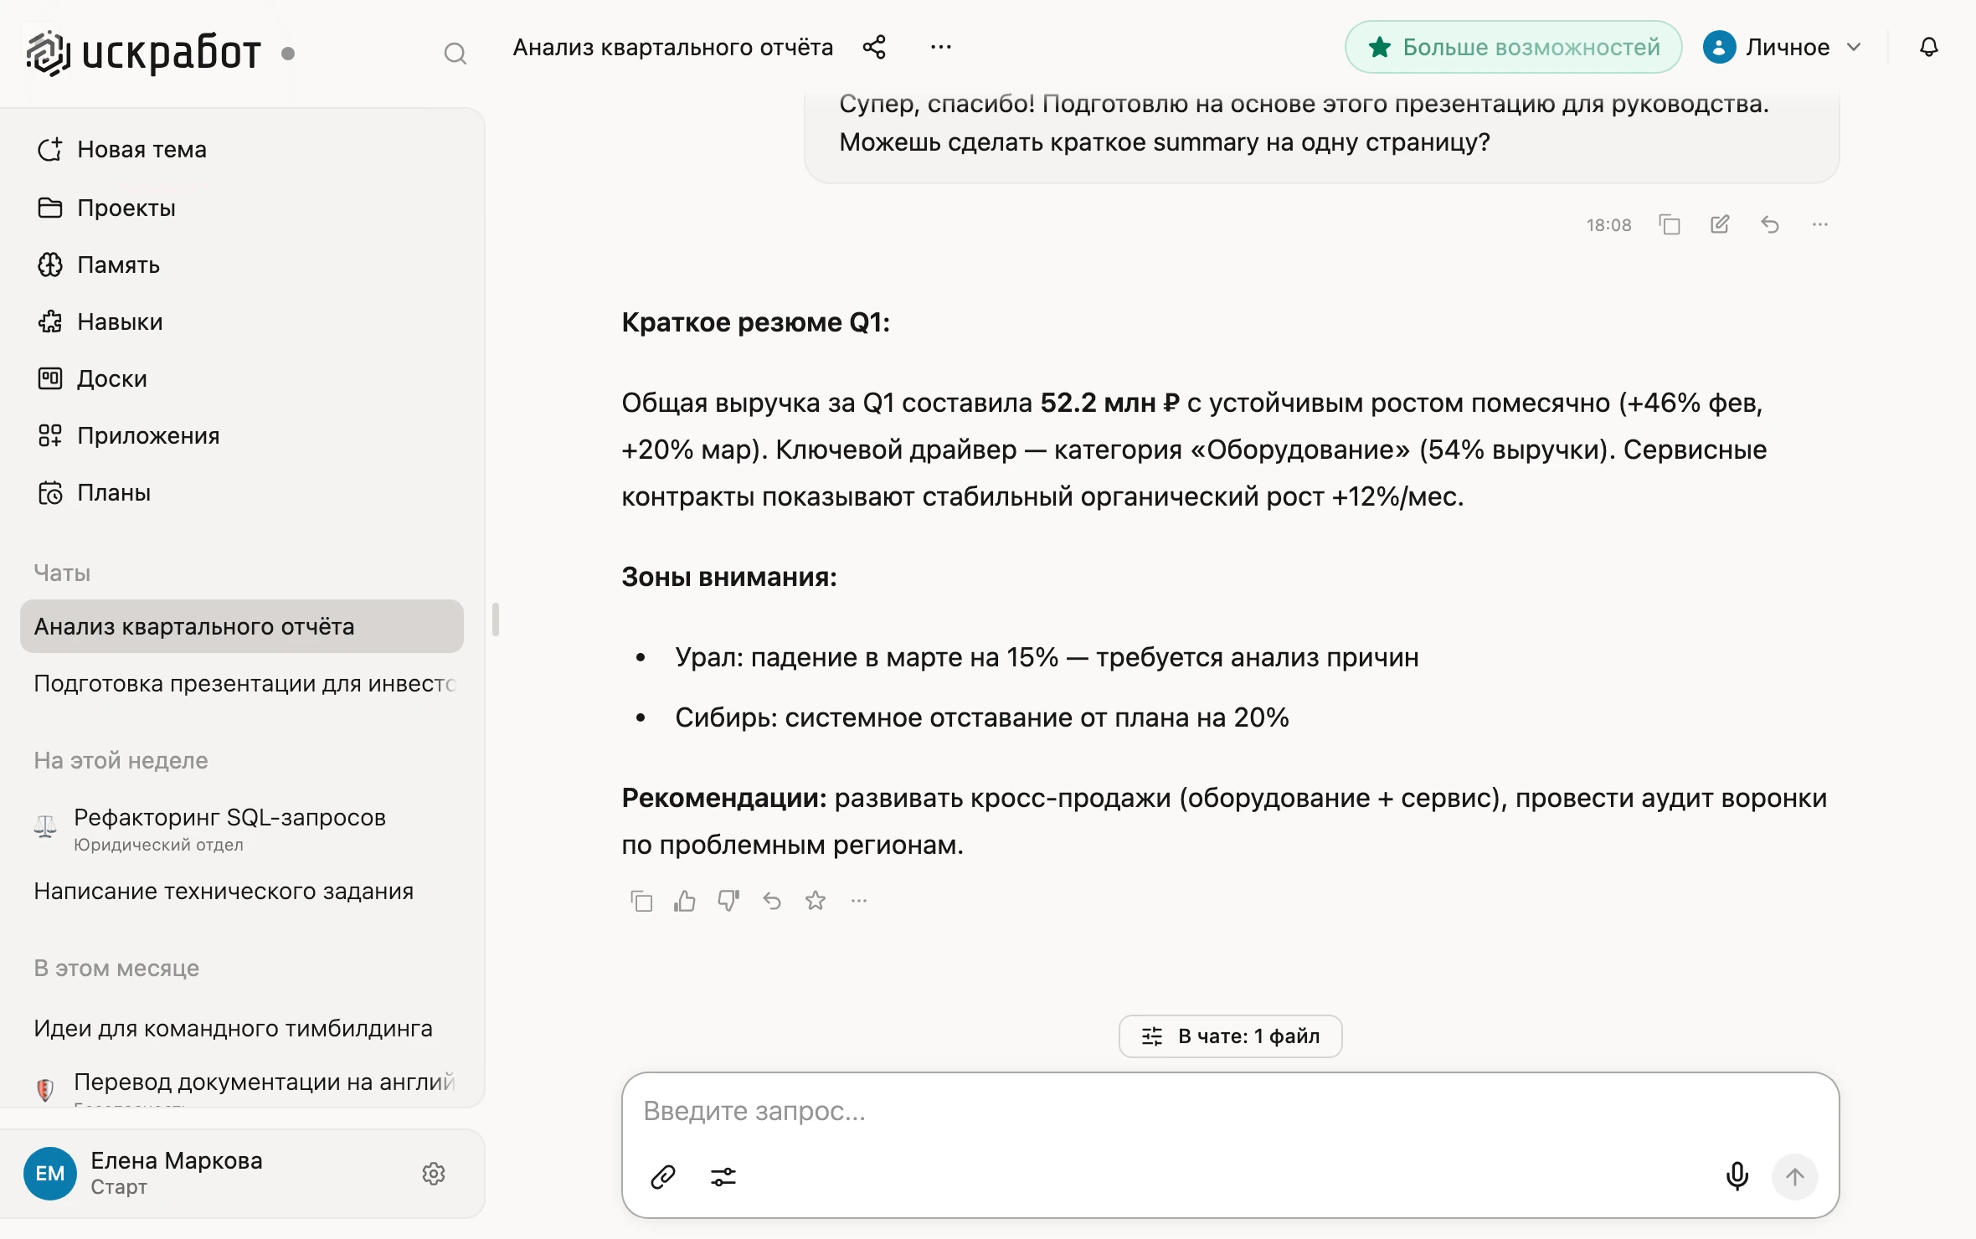Image resolution: width=1976 pixels, height=1239 pixels.
Task: Open the 'В чате: 1 файл' button
Action: (1230, 1036)
